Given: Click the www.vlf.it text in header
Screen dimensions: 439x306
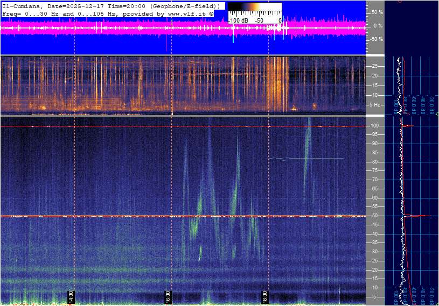Looking at the screenshot, I should coord(187,13).
